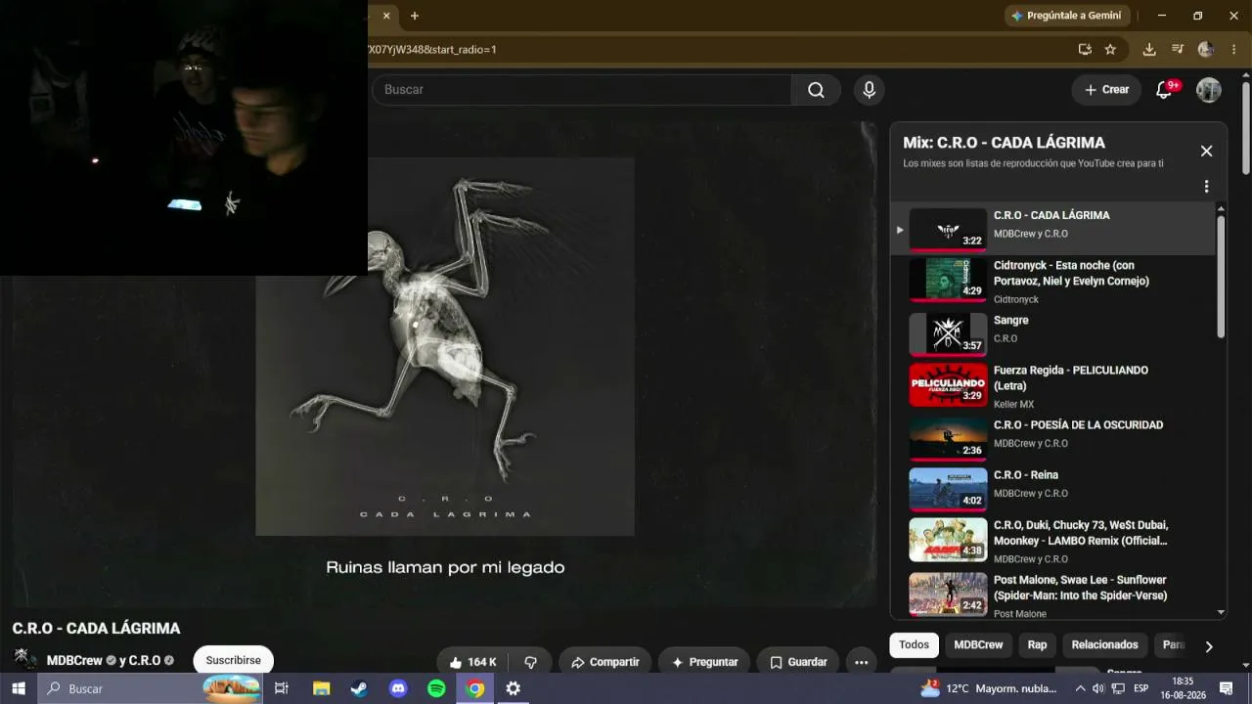The width and height of the screenshot is (1252, 704).
Task: Open the Windows action center notifications
Action: pyautogui.click(x=1227, y=688)
